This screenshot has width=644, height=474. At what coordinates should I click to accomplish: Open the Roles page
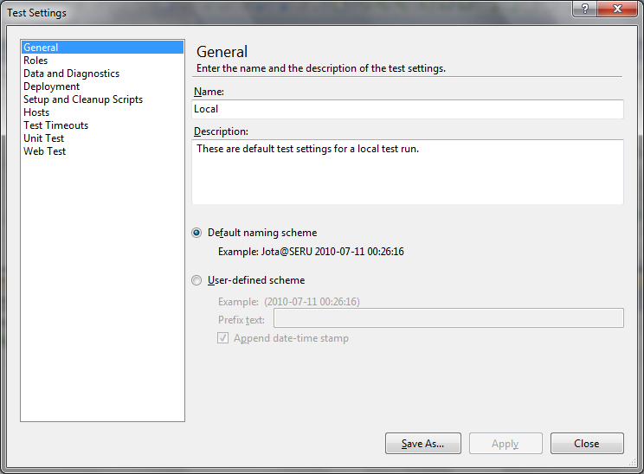coord(35,61)
